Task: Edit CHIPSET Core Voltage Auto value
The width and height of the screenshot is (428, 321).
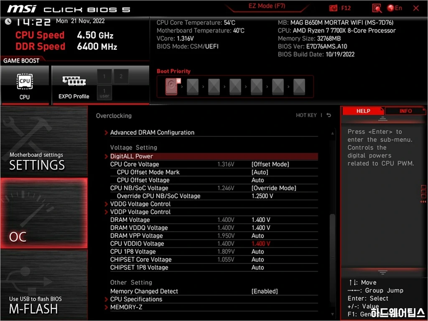Action: 257,259
